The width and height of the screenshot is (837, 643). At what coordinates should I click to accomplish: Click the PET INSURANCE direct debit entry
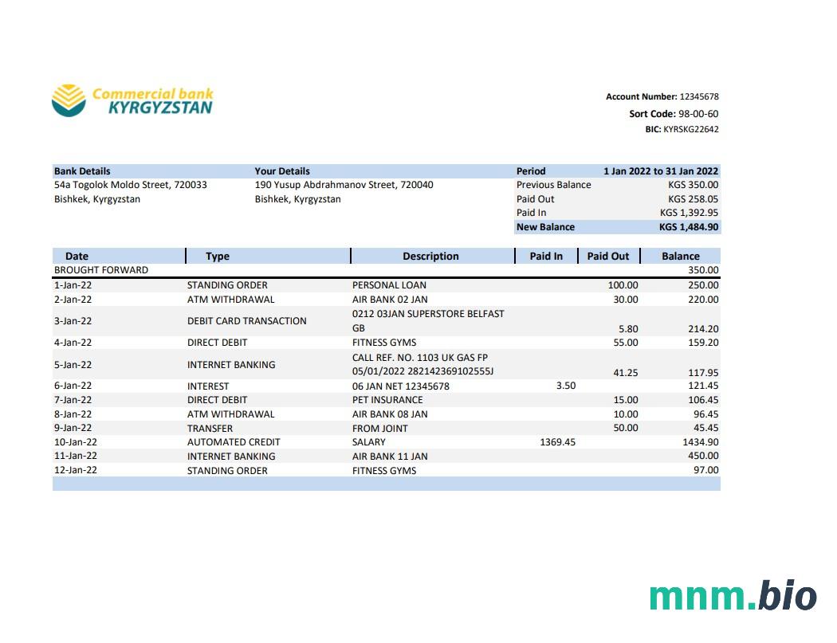coord(387,400)
